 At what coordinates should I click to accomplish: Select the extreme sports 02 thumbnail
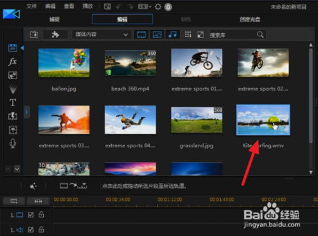(x=263, y=63)
